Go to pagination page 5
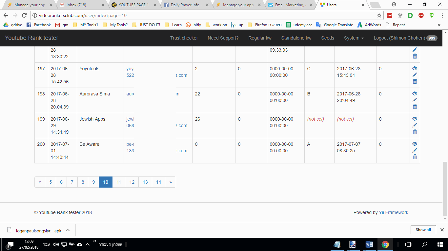Screen dimensions: 448x251 pos(51,182)
